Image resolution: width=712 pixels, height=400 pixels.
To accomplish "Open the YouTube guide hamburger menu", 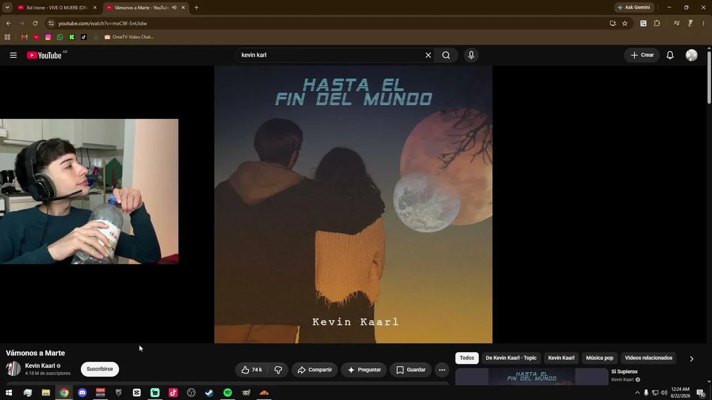I will (13, 55).
